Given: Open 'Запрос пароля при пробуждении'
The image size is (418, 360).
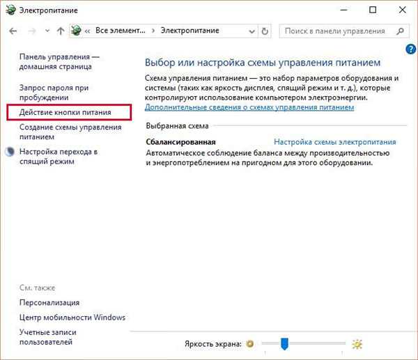Looking at the screenshot, I should coord(54,93).
